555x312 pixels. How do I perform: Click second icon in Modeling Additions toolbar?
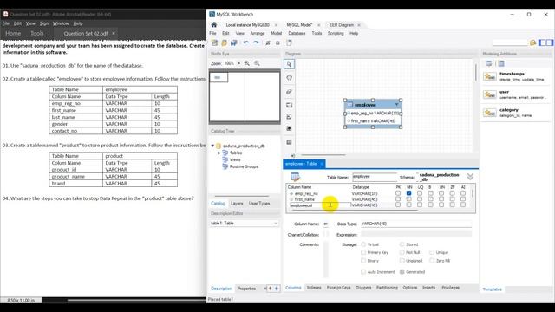(501, 63)
